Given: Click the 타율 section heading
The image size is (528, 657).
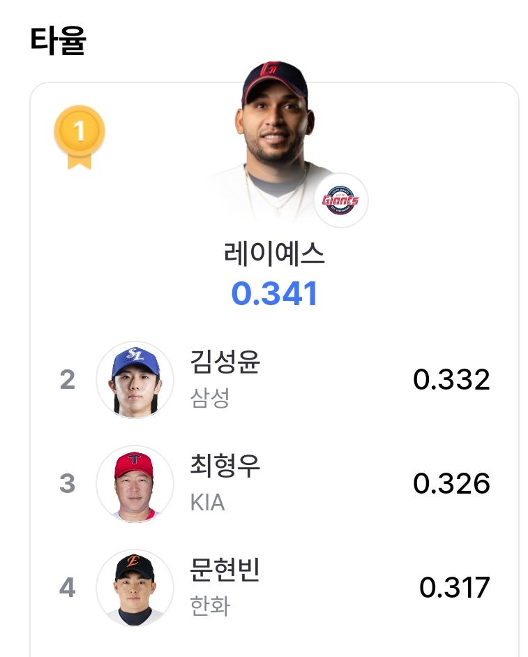Looking at the screenshot, I should 58,40.
